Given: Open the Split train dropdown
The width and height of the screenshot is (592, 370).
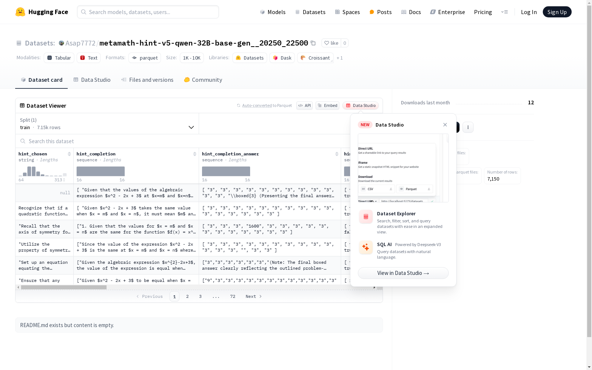Looking at the screenshot, I should point(107,124).
